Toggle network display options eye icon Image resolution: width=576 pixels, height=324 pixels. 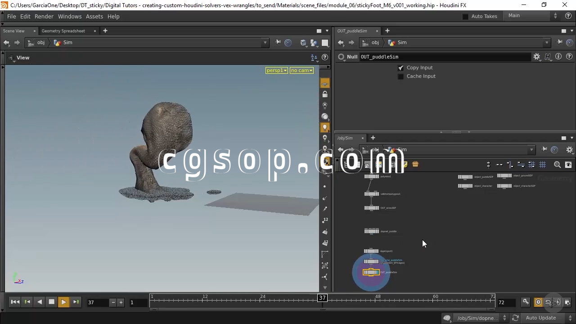568,165
